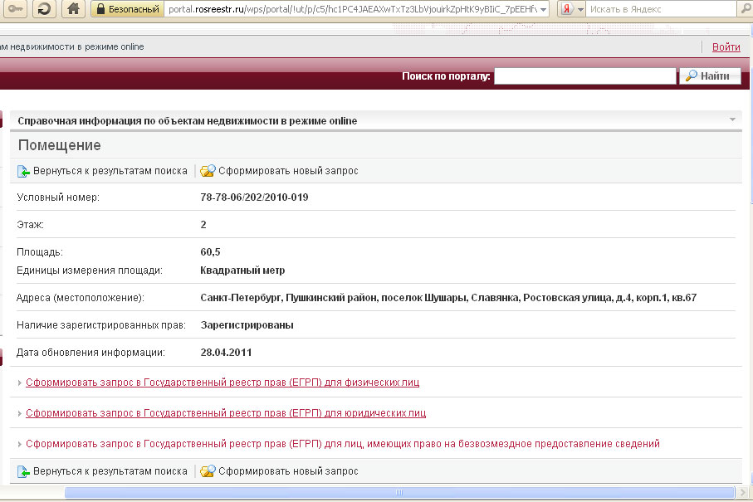The height and width of the screenshot is (502, 753).
Task: Click the padlock secure site badge
Action: 127,9
